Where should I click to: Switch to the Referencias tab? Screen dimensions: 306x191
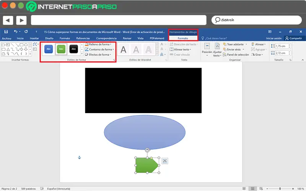(83, 39)
